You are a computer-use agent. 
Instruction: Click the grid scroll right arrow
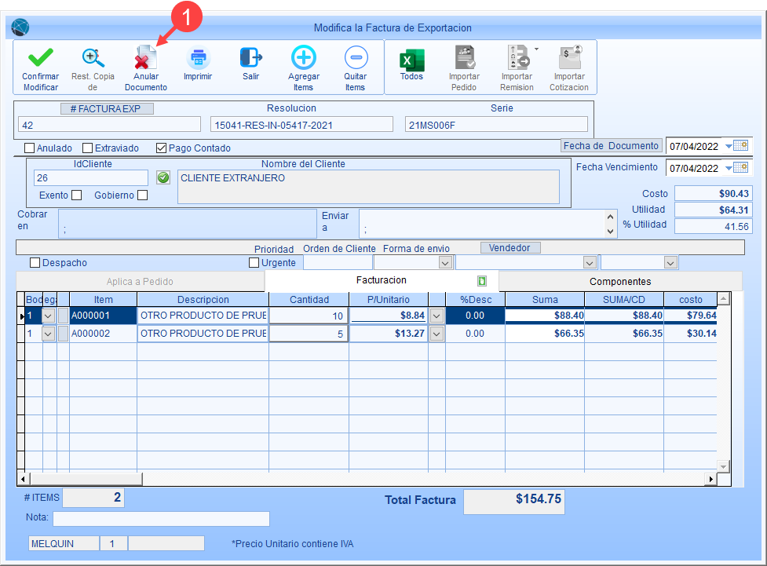(x=711, y=479)
